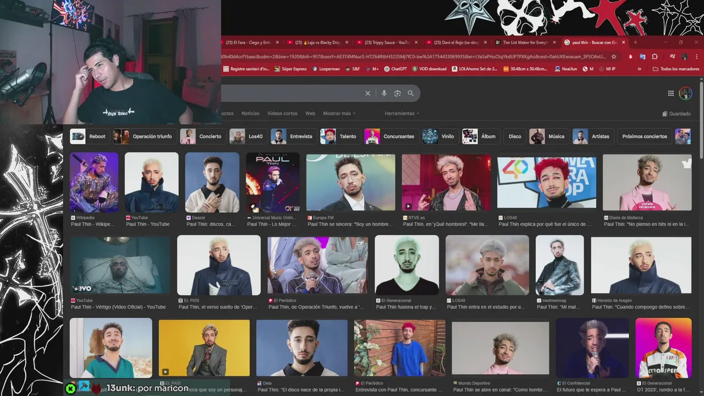Expand the Herramientas dropdown
Image resolution: width=704 pixels, height=396 pixels.
pos(402,113)
